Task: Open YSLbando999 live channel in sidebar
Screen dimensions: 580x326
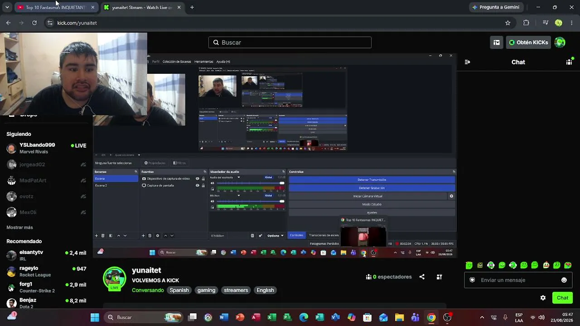Action: point(46,148)
